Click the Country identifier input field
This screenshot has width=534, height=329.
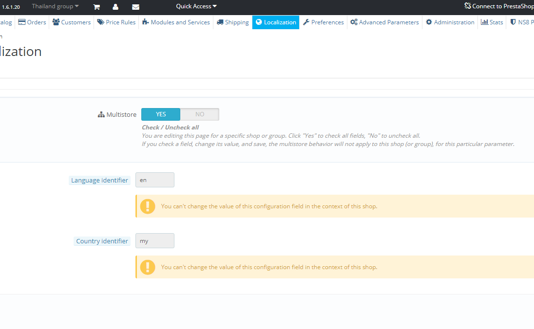(155, 241)
